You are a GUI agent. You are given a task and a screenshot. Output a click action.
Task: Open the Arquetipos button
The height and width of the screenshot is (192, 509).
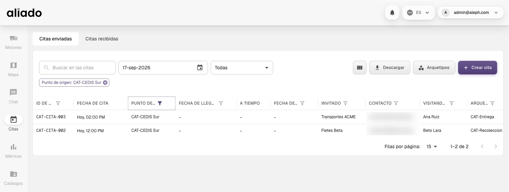click(434, 68)
